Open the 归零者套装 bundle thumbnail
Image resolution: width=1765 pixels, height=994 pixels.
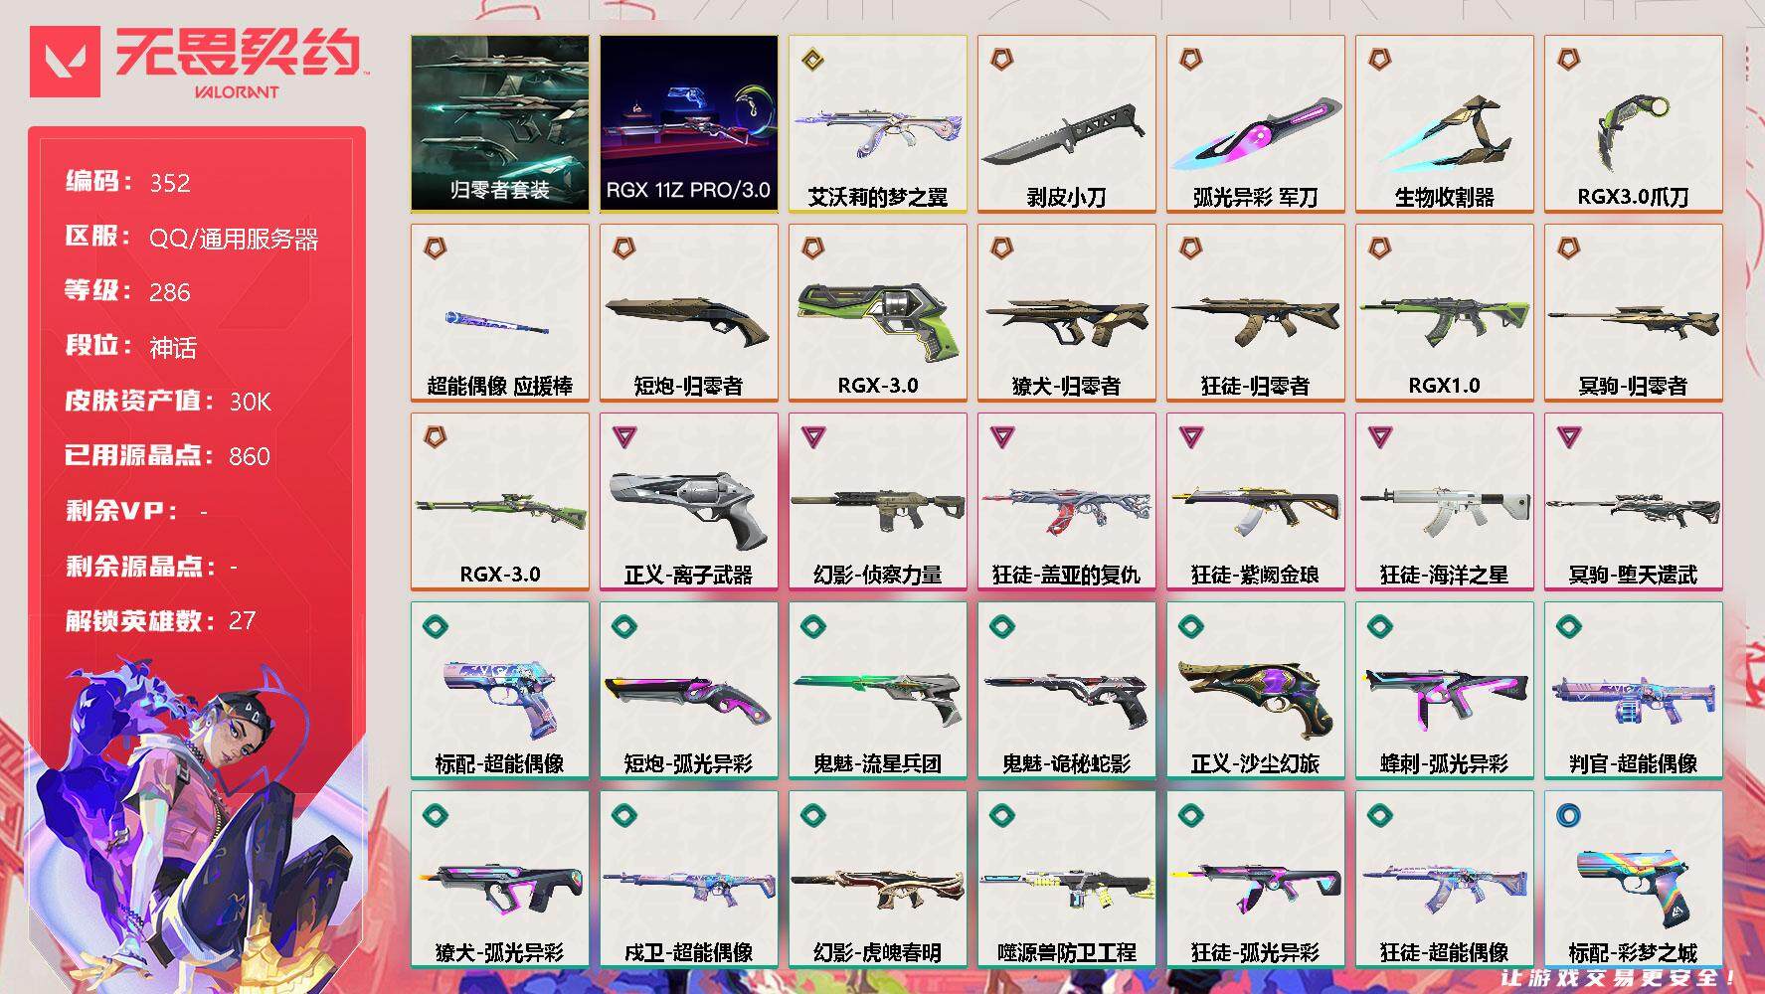point(500,123)
